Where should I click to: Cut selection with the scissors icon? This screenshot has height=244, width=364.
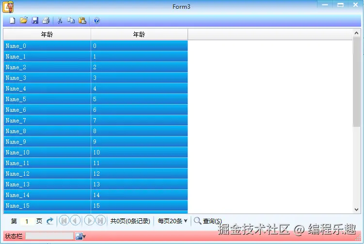pos(60,20)
